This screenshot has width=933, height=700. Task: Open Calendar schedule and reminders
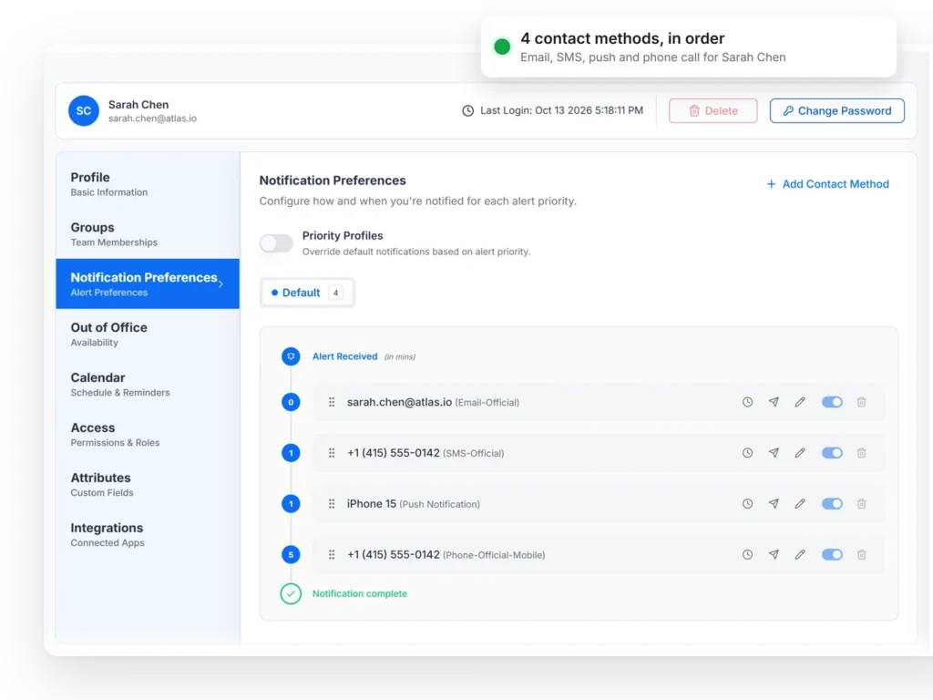point(148,384)
